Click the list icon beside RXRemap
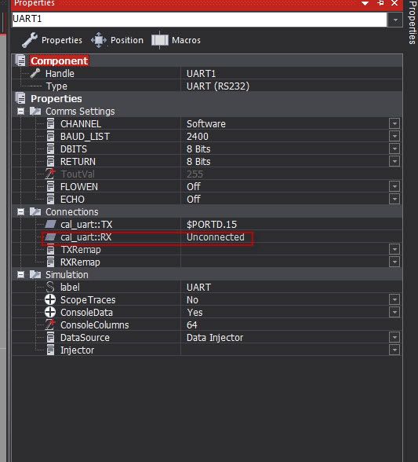418x462 pixels. tap(51, 262)
